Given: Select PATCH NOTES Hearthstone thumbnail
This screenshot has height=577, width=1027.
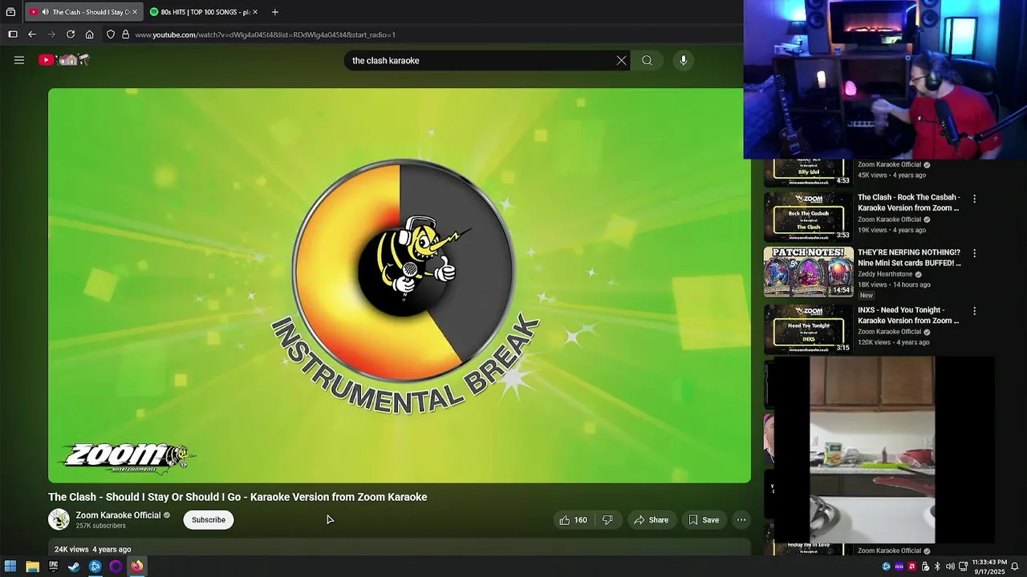Looking at the screenshot, I should (808, 272).
